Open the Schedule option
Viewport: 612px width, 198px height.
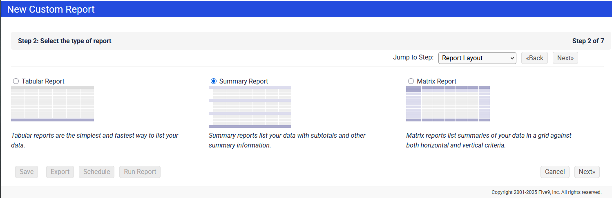(x=96, y=172)
